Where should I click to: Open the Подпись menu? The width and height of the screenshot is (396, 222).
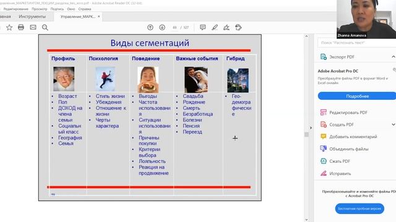(x=57, y=9)
